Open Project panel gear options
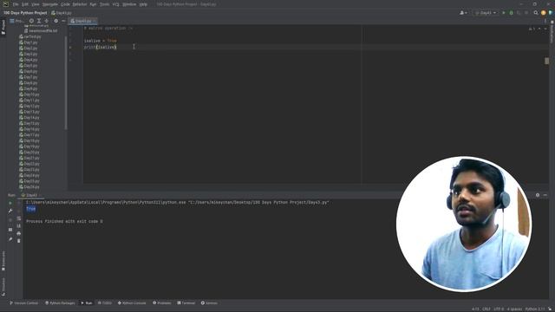The width and height of the screenshot is (555, 312). 55,21
